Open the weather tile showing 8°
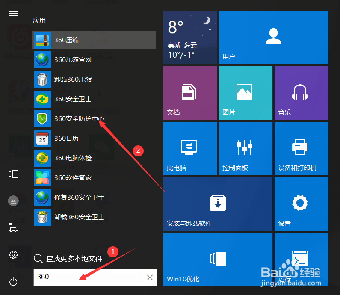The image size is (340, 295). 190,37
